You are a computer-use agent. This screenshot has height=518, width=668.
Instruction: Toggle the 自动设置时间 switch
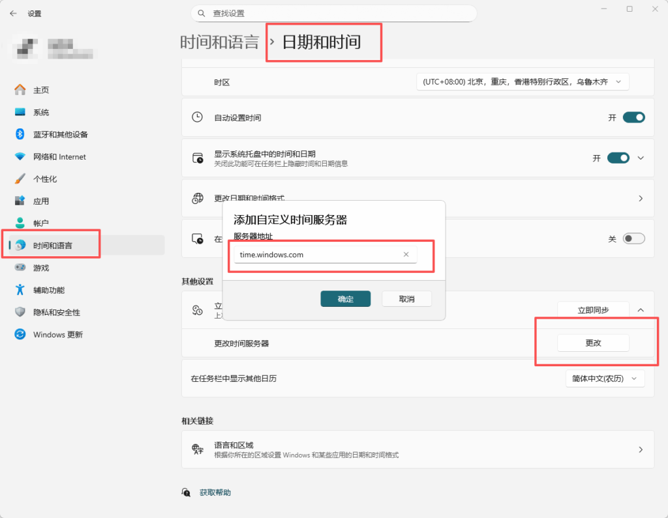pos(633,118)
